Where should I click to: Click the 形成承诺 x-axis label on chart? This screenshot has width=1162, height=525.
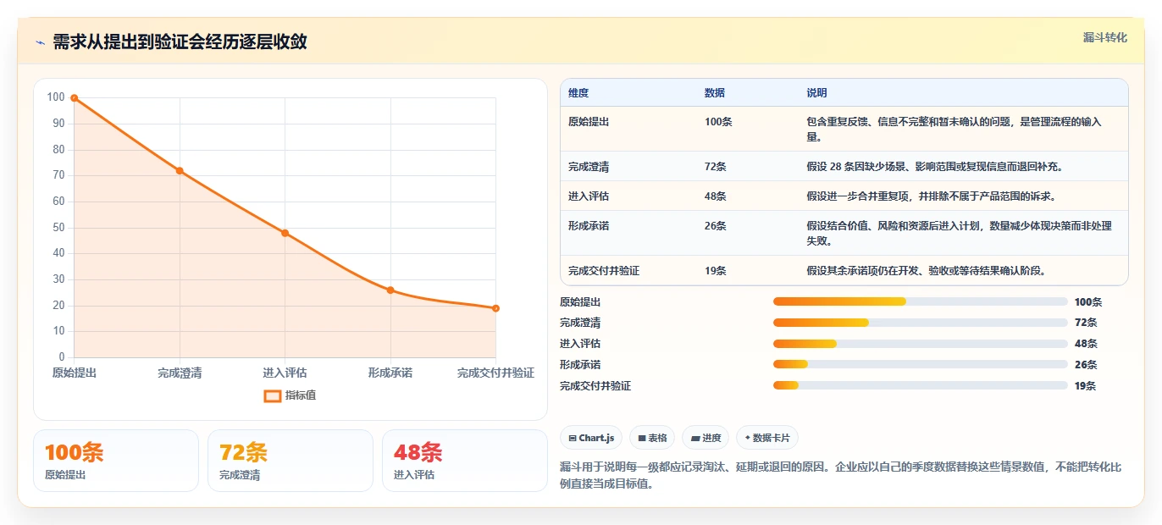tap(390, 373)
